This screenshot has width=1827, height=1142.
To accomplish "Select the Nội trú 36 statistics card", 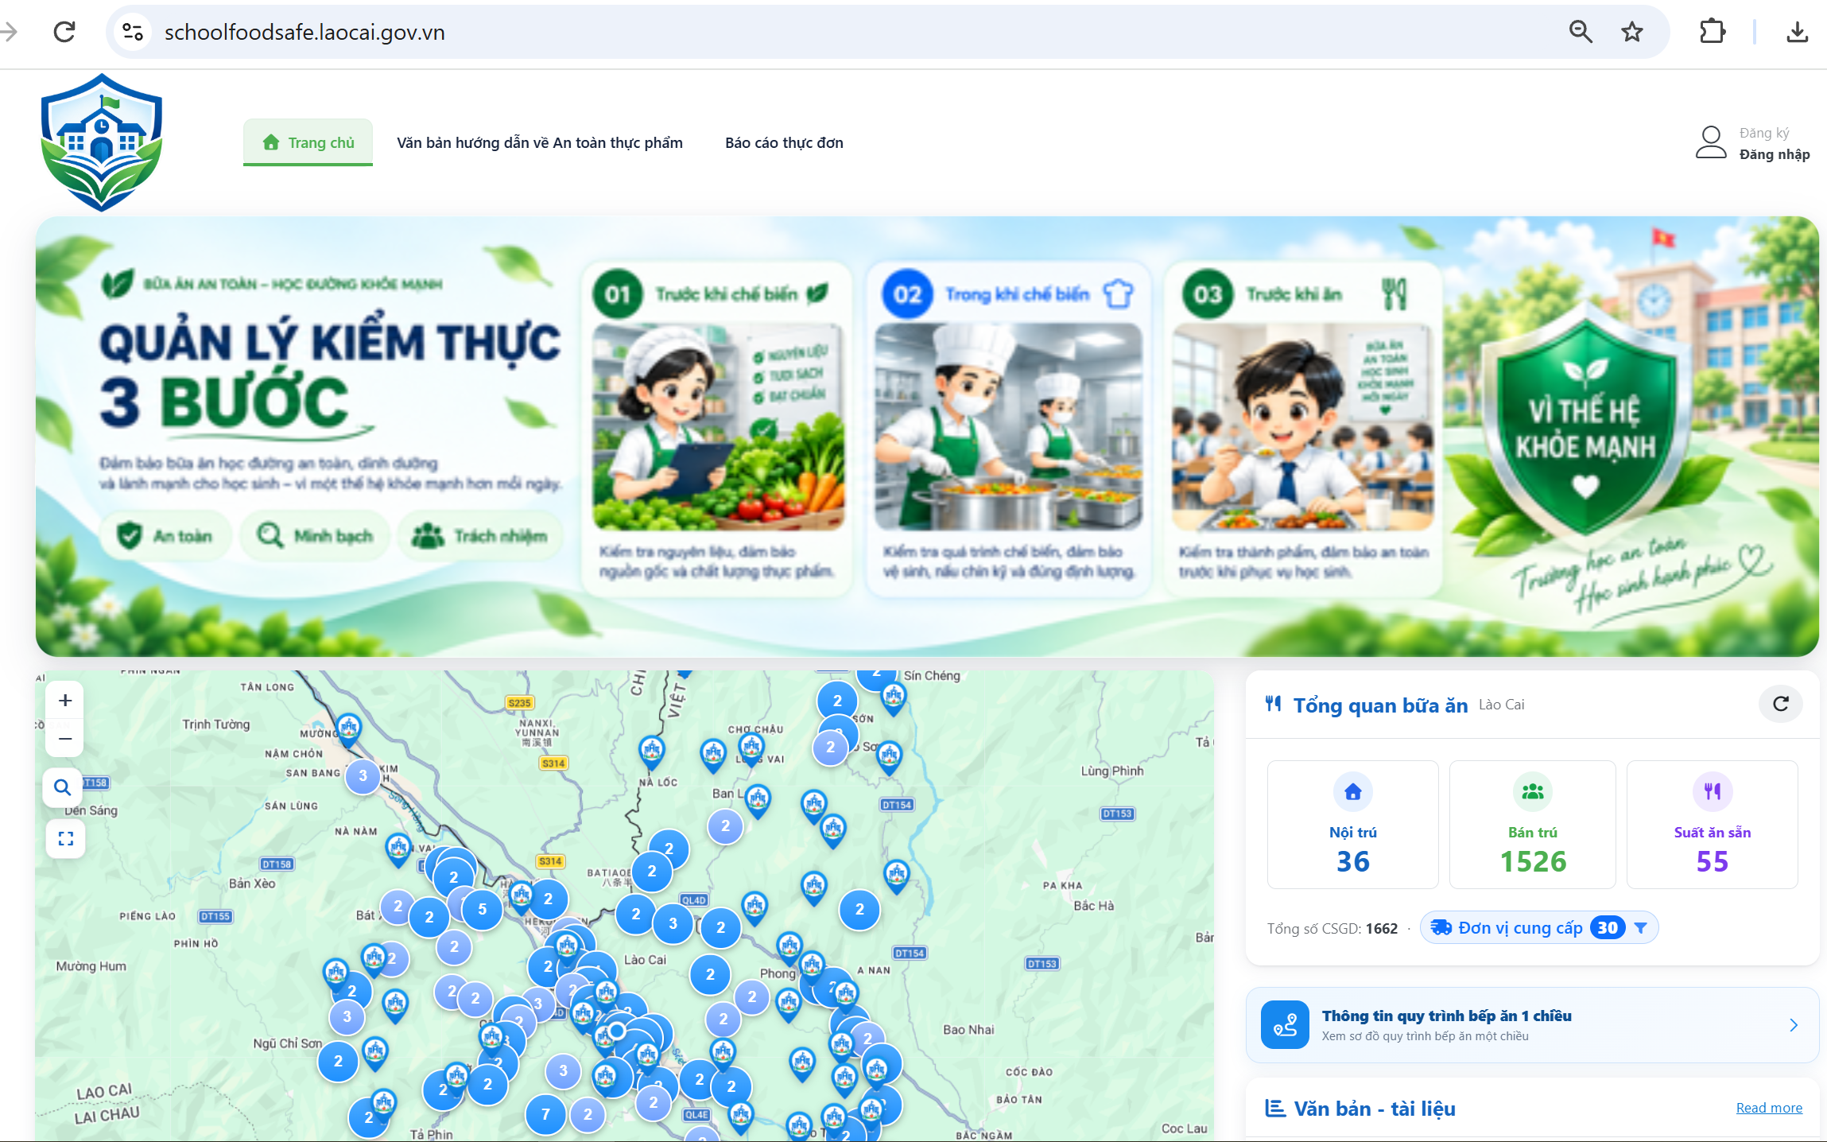I will (x=1353, y=825).
